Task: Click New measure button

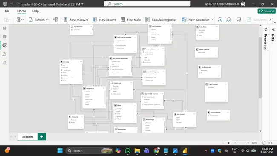Action: (76, 20)
